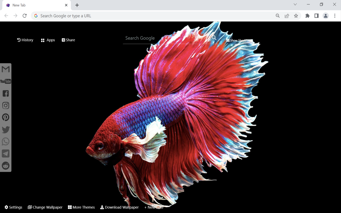Screen dimensions: 341x213
Task: Click the search magnifier icon beside Search Google
Action: [x=214, y=38]
